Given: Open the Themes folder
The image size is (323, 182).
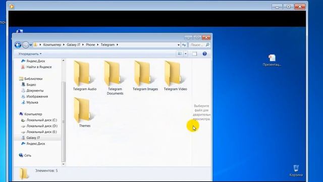Looking at the screenshot, I should [x=84, y=112].
